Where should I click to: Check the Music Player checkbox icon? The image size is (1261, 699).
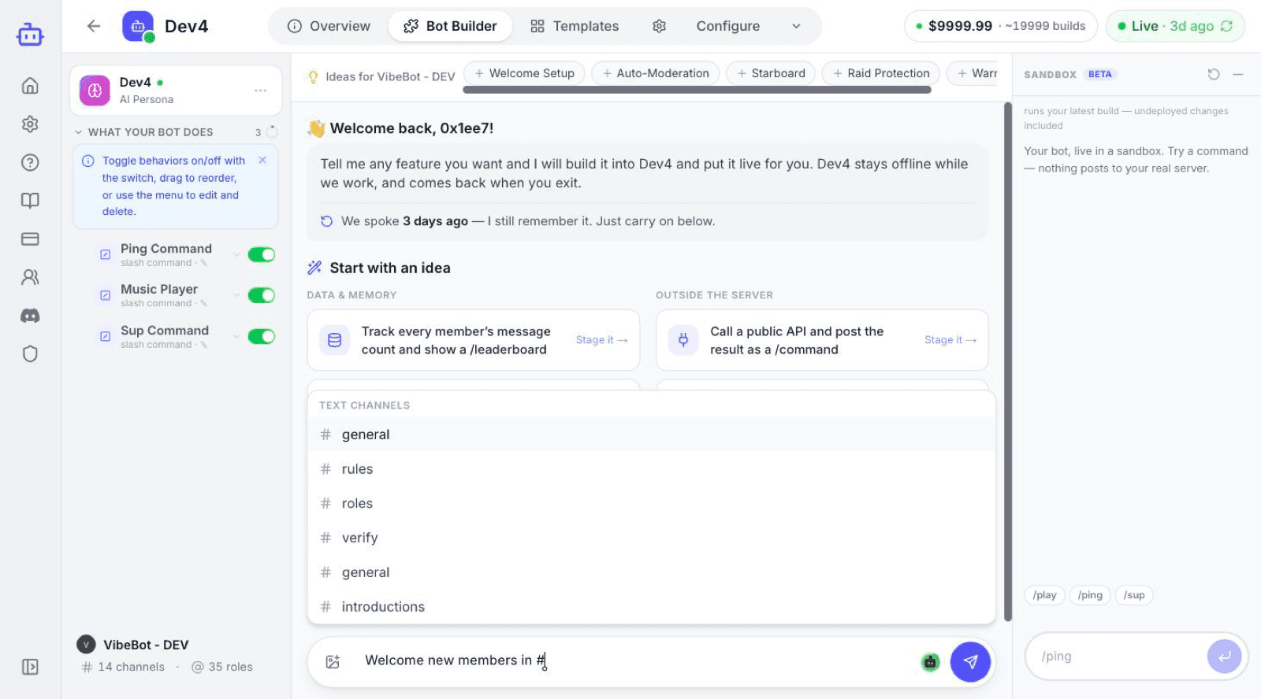[x=105, y=295]
